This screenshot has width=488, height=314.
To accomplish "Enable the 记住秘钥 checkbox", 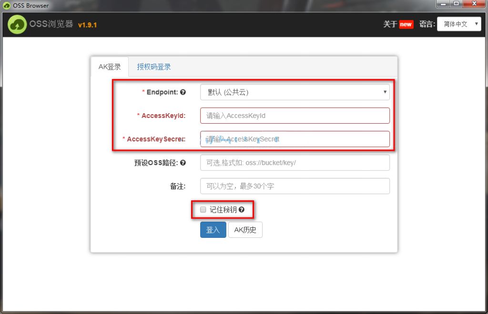I will tap(203, 210).
